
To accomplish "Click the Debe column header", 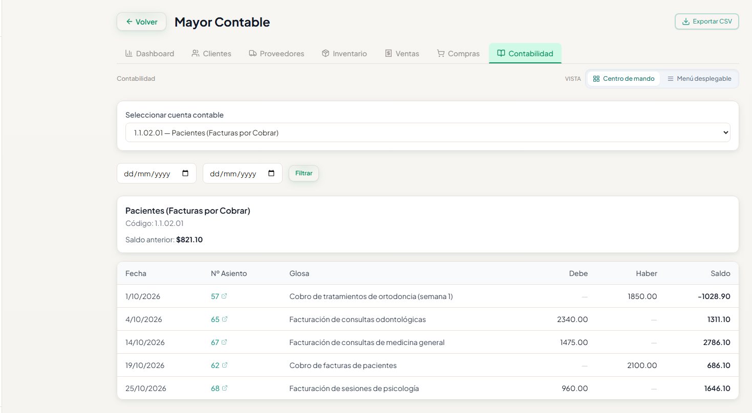I will tap(578, 273).
